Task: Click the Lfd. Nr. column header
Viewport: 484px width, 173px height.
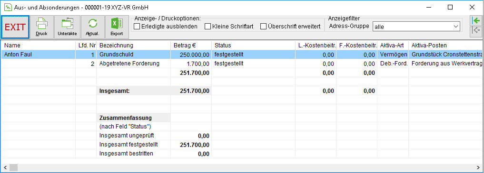Action: click(x=86, y=46)
